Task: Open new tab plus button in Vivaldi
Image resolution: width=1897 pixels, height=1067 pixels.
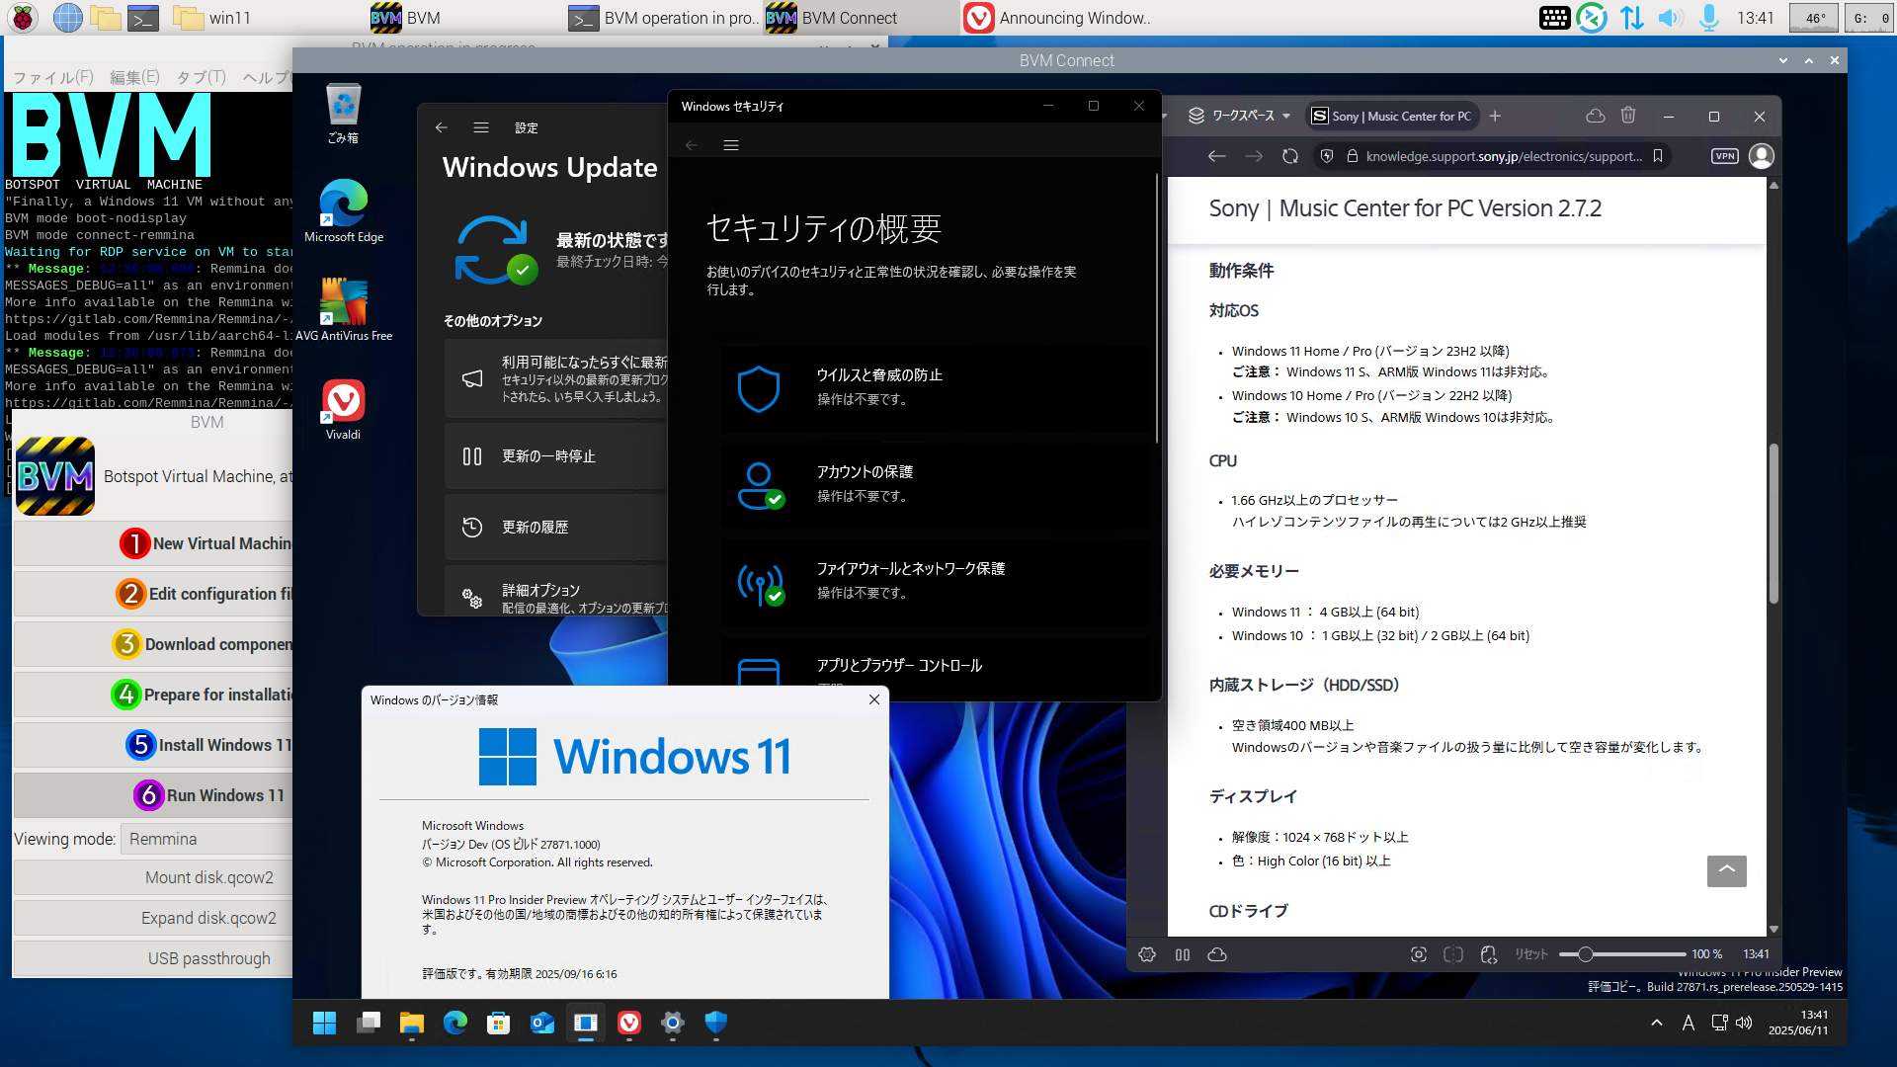Action: tap(1495, 116)
